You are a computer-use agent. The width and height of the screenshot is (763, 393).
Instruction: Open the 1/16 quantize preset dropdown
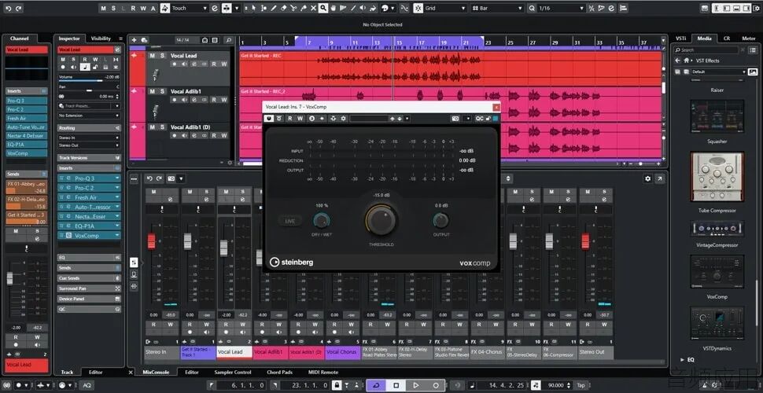click(x=561, y=9)
